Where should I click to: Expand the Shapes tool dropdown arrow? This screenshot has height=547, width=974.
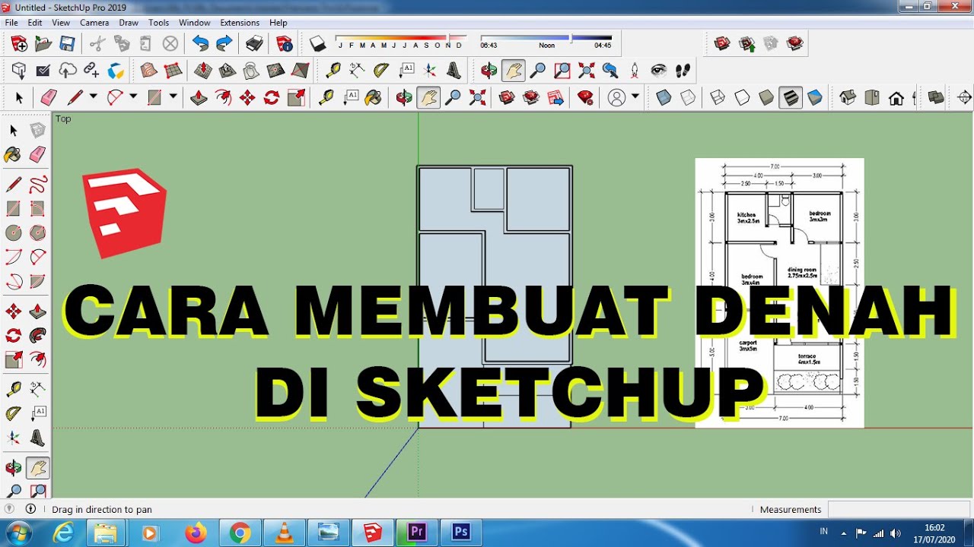click(173, 96)
